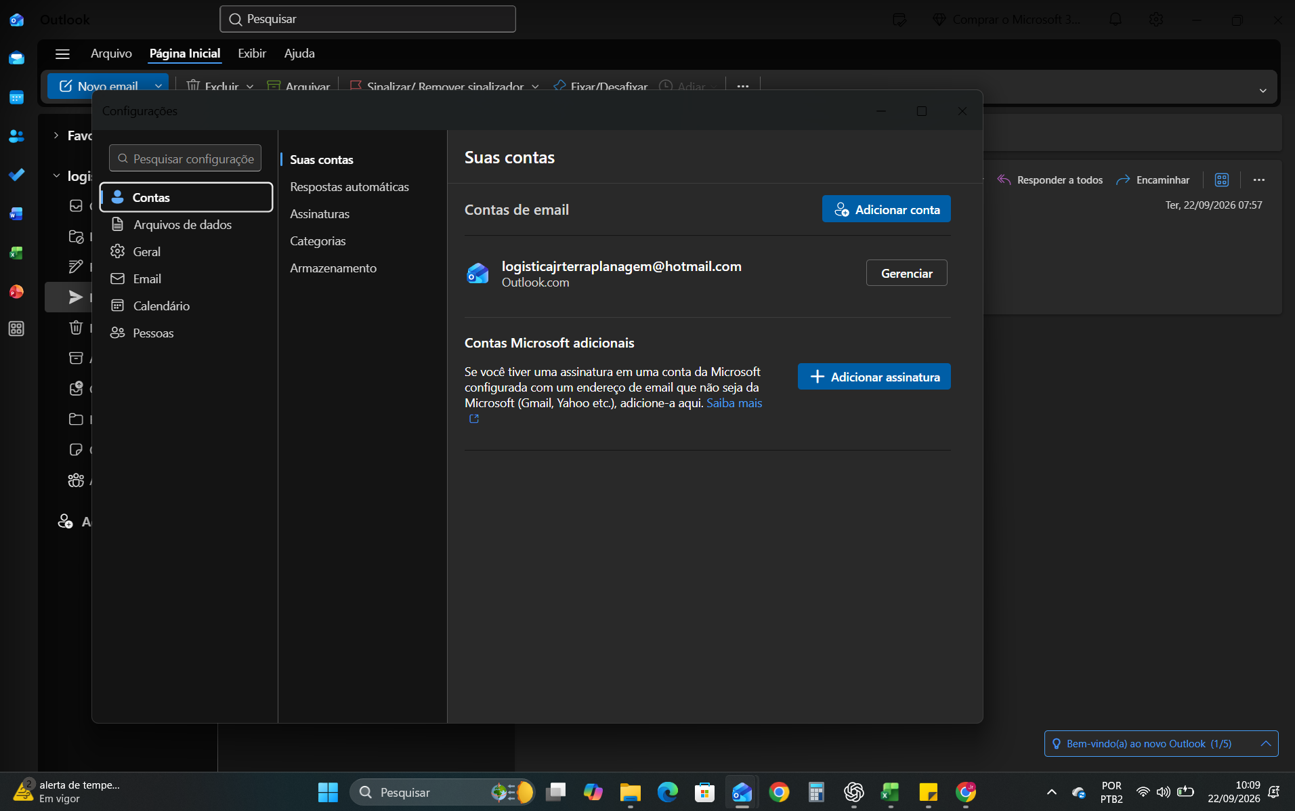This screenshot has width=1295, height=811.
Task: Click the add account icon in folder pane
Action: [65, 521]
